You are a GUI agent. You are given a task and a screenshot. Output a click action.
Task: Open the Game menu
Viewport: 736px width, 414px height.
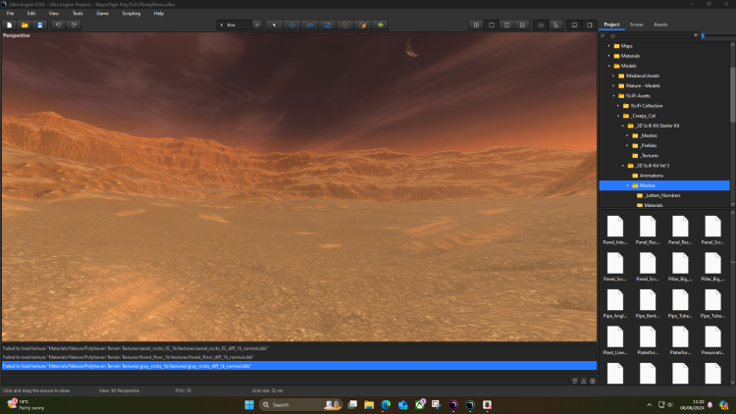[x=102, y=13]
